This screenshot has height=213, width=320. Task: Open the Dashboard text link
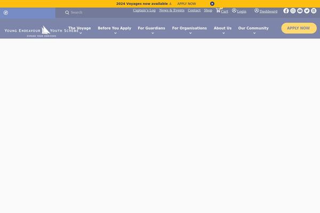pos(268,11)
